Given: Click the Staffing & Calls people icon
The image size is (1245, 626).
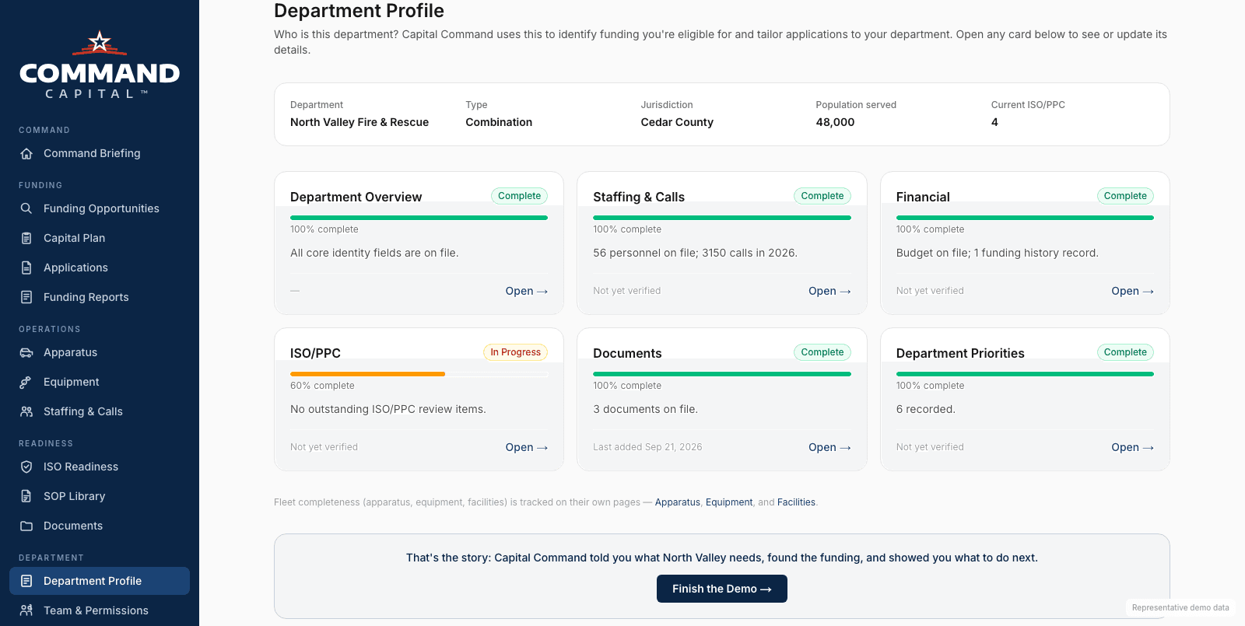Looking at the screenshot, I should click(x=26, y=411).
